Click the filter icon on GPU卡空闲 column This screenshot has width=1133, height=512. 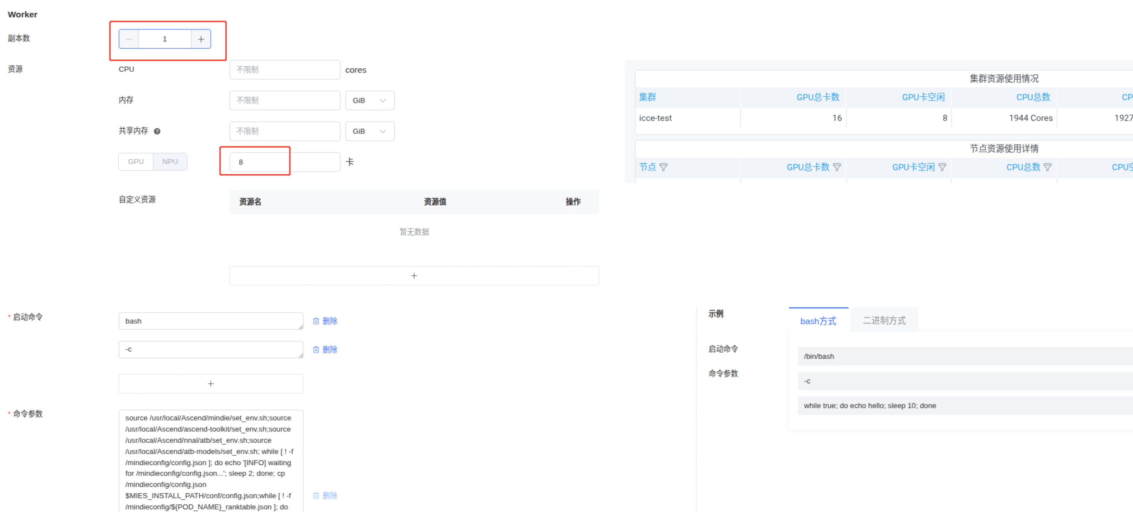[x=942, y=167]
